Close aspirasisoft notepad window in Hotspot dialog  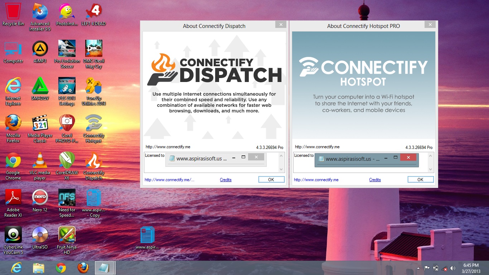tap(408, 157)
